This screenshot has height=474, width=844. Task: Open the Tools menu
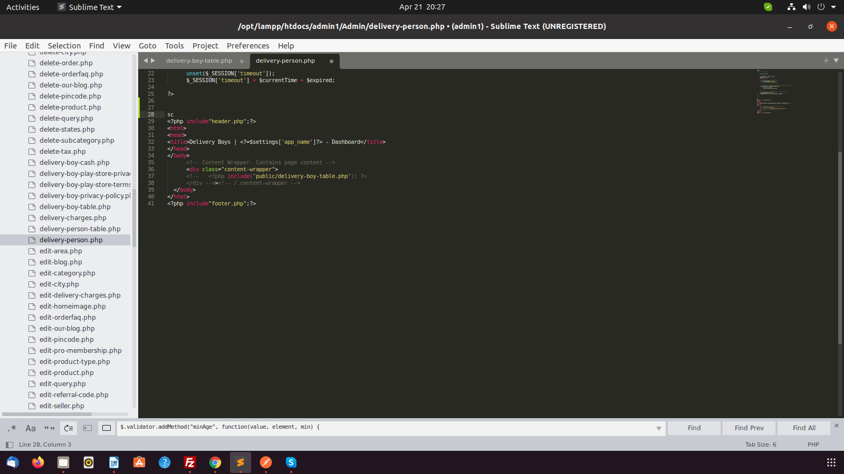tap(174, 46)
